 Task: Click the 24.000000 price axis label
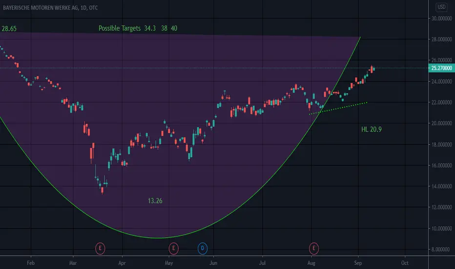(x=442, y=81)
